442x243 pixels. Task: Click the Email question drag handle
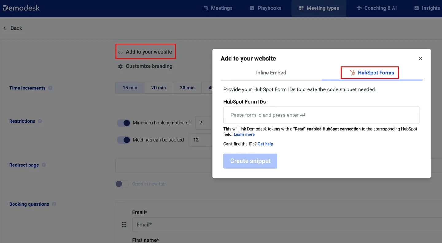click(124, 225)
